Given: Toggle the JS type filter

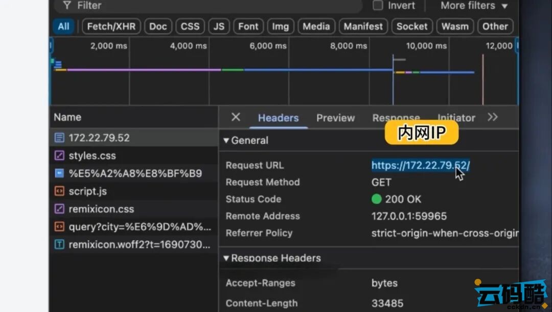Looking at the screenshot, I should (x=219, y=27).
